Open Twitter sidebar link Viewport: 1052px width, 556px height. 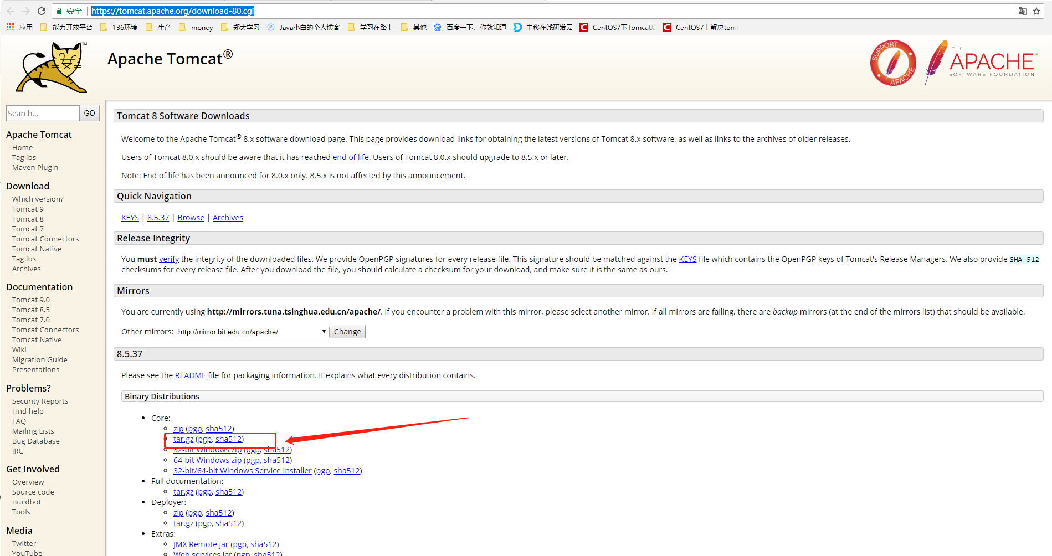pos(24,543)
